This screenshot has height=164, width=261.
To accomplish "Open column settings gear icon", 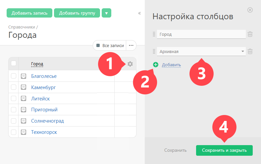I will 130,64.
